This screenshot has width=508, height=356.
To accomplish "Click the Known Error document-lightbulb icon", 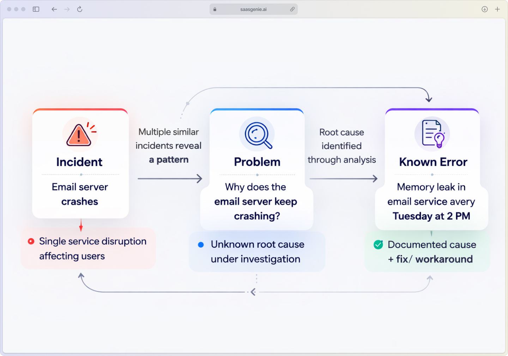I will (x=432, y=134).
